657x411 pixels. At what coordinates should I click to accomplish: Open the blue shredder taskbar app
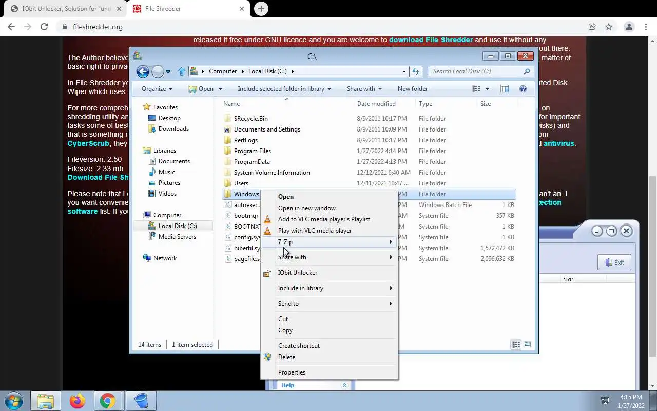click(141, 401)
